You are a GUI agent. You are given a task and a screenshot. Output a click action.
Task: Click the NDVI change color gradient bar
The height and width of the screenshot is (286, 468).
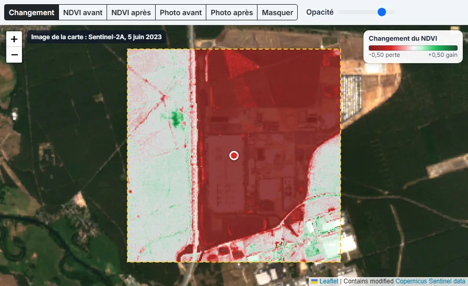pos(413,48)
